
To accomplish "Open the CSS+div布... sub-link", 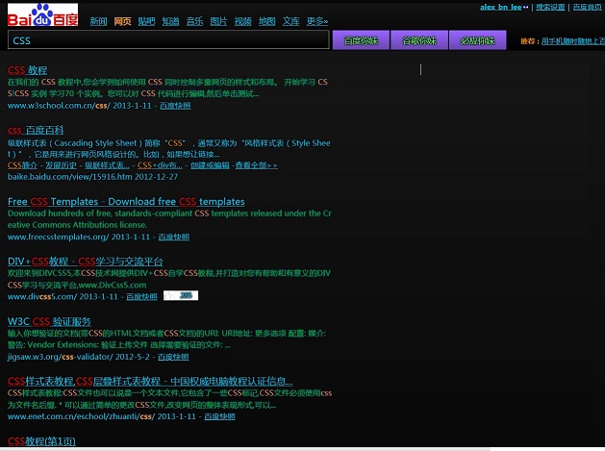I will (160, 165).
